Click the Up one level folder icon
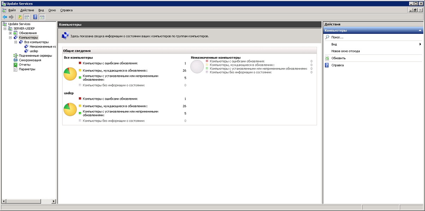Image resolution: width=425 pixels, height=211 pixels. coord(20,17)
